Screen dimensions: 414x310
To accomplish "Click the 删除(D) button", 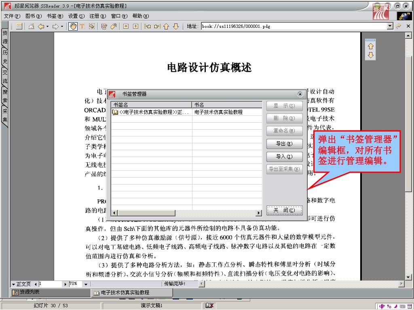I will coord(284,118).
